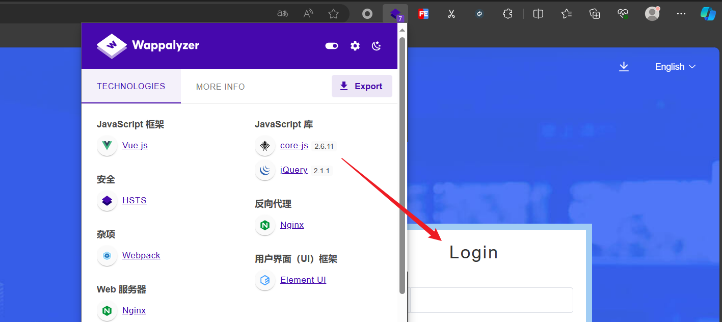Image resolution: width=722 pixels, height=322 pixels.
Task: Switch to the TECHNOLOGIES tab
Action: point(131,86)
